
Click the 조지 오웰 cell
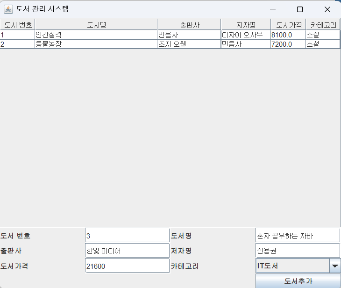[x=189, y=44]
